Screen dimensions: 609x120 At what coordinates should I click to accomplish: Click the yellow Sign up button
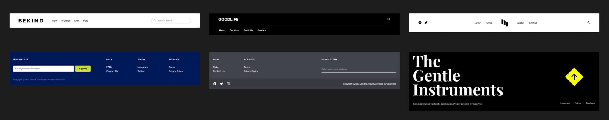pos(83,69)
